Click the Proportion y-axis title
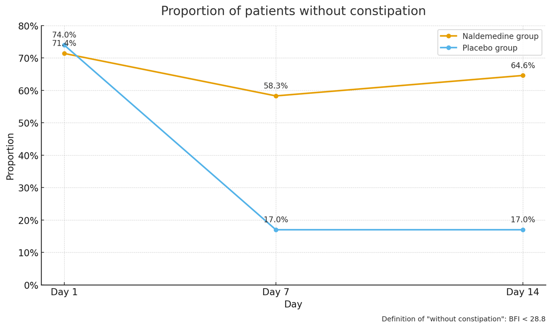The image size is (551, 328). click(10, 156)
